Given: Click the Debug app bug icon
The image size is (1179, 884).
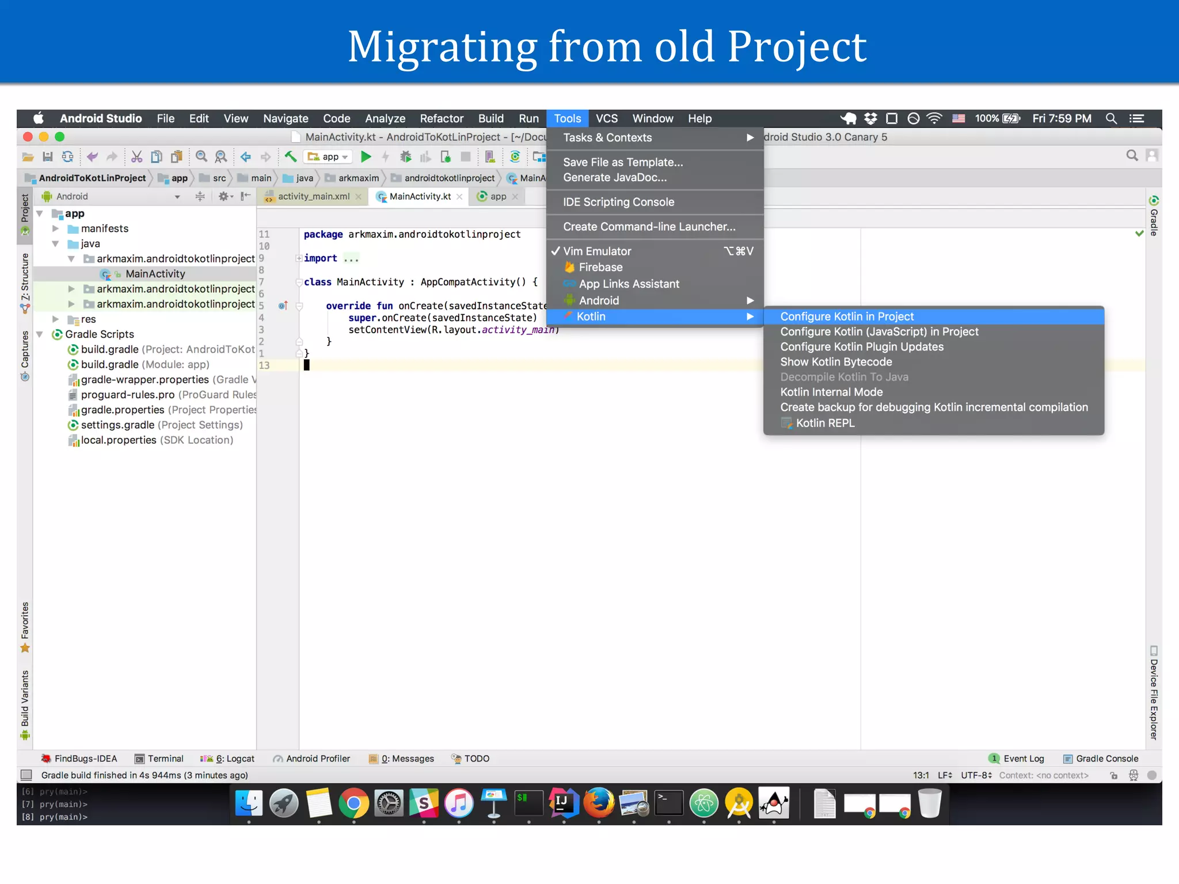Looking at the screenshot, I should pyautogui.click(x=406, y=157).
